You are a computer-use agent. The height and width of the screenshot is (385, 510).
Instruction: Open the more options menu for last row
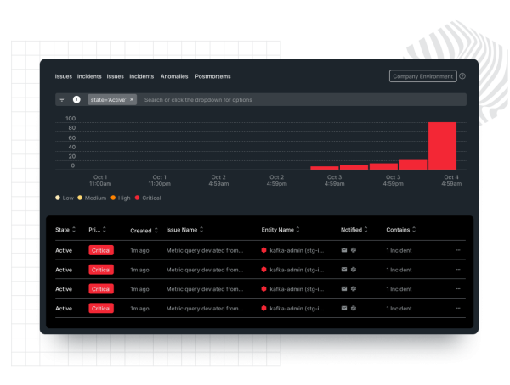tap(459, 308)
